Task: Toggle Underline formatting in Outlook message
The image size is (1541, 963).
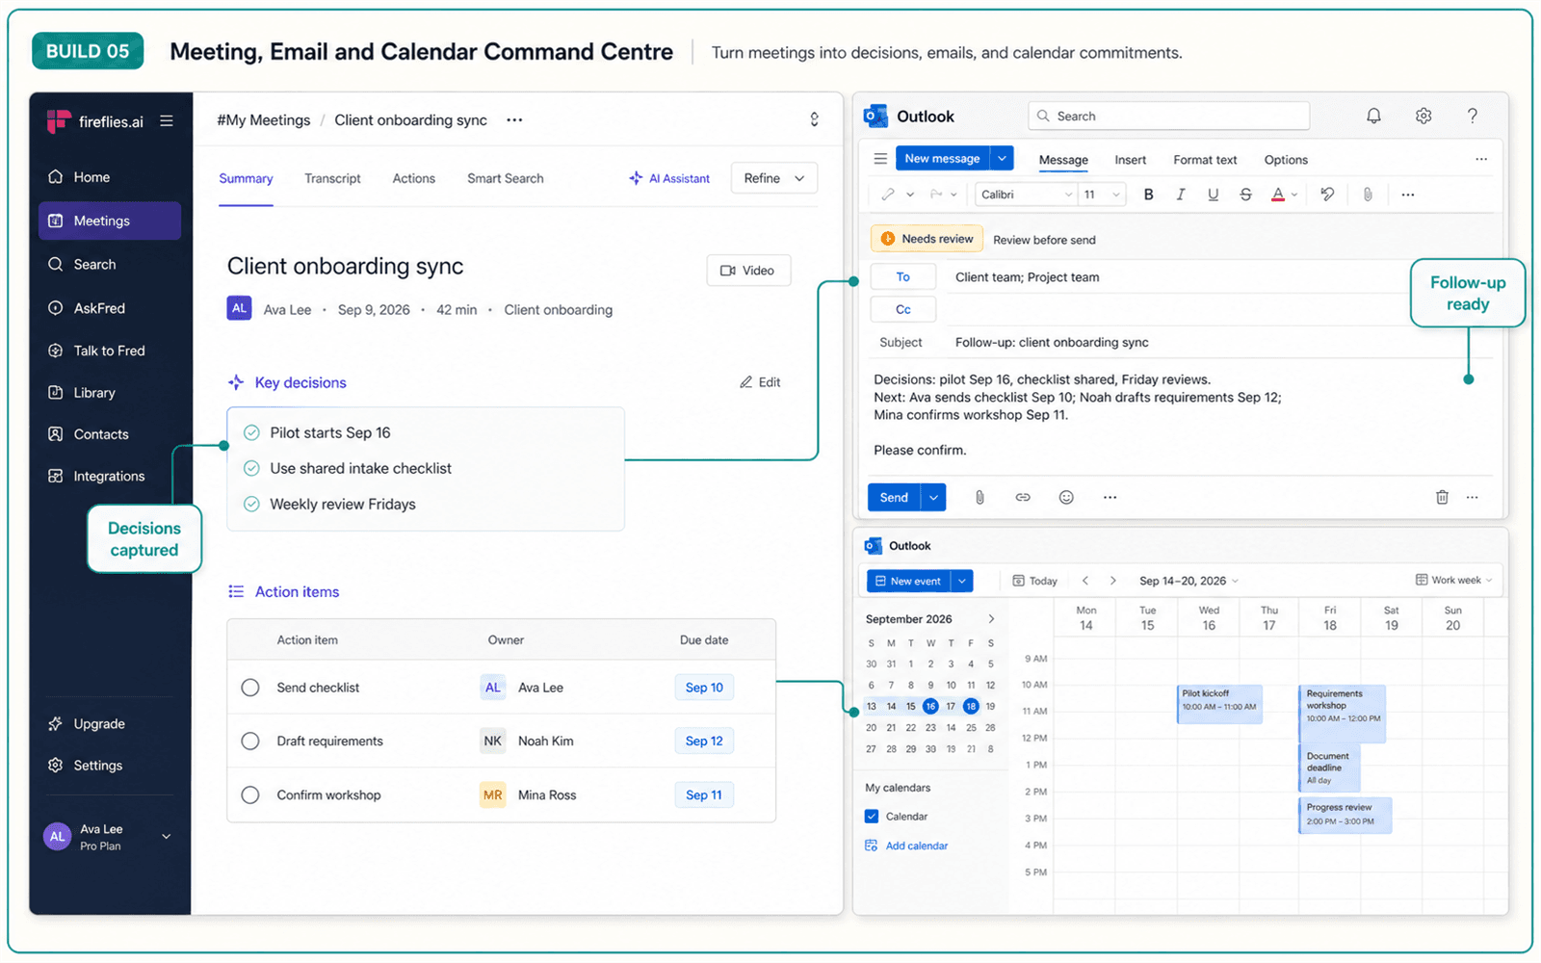Action: (x=1213, y=195)
